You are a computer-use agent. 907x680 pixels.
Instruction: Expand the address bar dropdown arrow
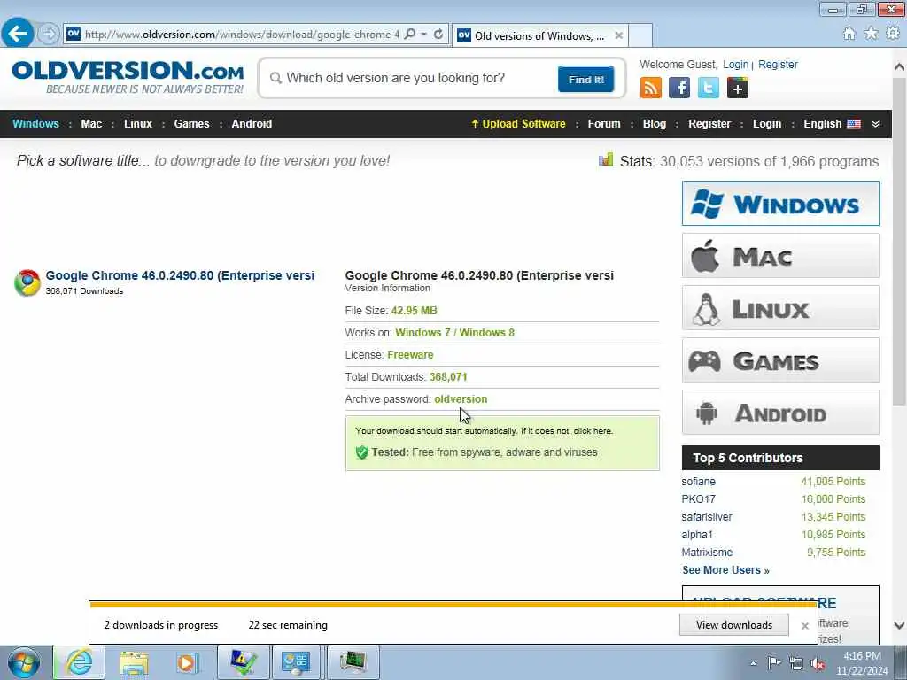point(424,35)
